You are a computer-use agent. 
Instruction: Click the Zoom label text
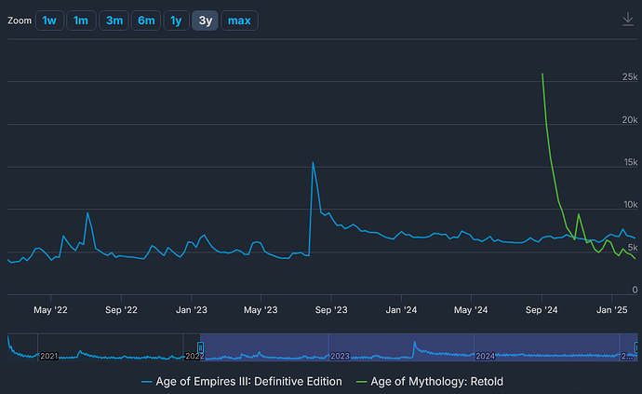click(x=20, y=20)
